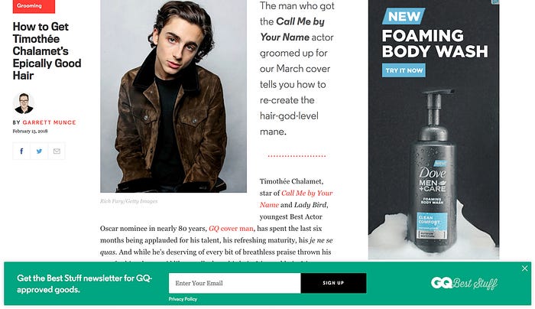Hit the black Sign Up button

(333, 283)
